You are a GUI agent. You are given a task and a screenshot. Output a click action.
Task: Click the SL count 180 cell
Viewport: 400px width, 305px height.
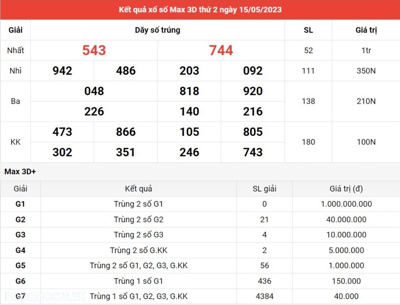coord(308,142)
